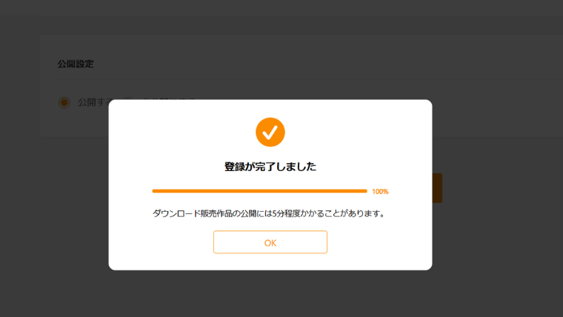563x317 pixels.
Task: Confirm the dialog with the OK button
Action: point(270,242)
